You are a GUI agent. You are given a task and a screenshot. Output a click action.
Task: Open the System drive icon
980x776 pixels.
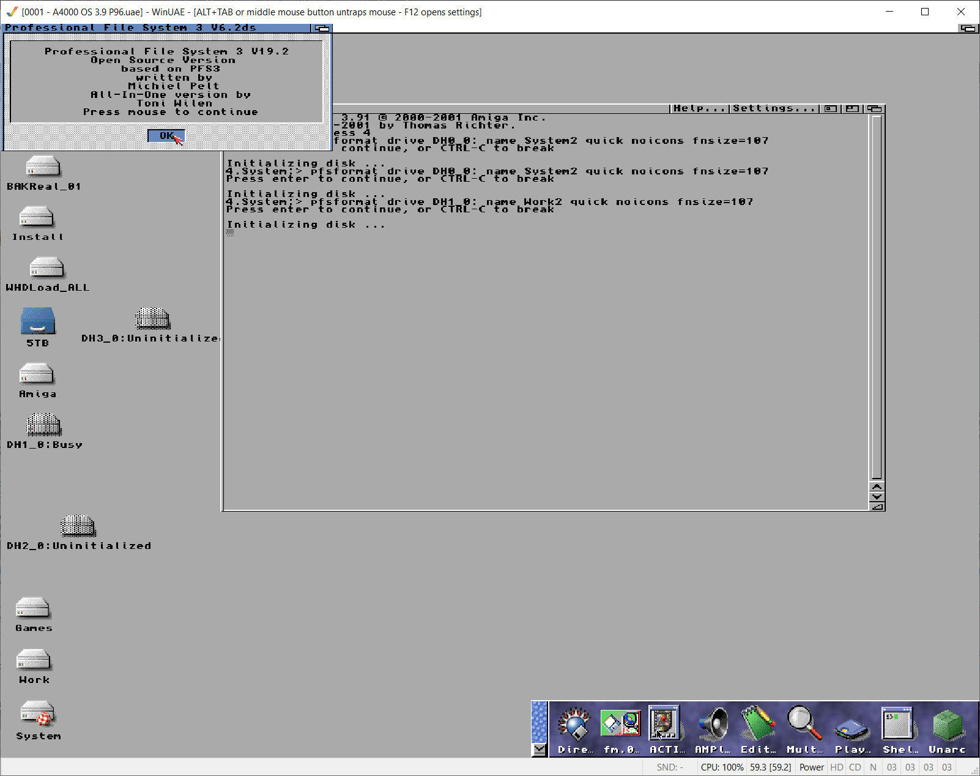[x=37, y=713]
